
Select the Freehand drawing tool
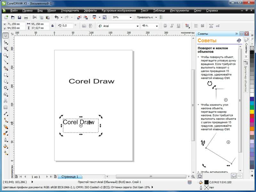(x=5, y=62)
